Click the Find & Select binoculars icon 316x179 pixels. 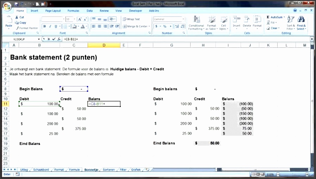coord(301,23)
